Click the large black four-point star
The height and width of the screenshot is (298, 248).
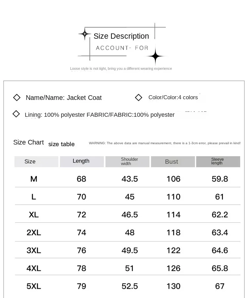point(155,56)
